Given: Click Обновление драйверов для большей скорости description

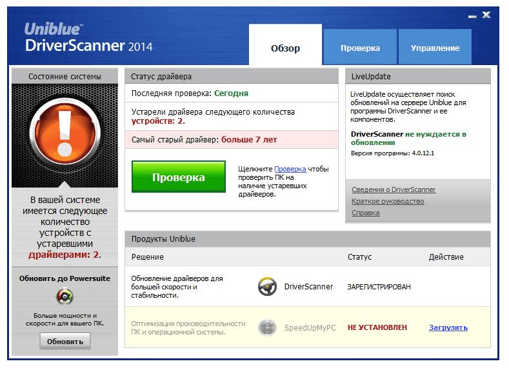Looking at the screenshot, I should pyautogui.click(x=177, y=287).
